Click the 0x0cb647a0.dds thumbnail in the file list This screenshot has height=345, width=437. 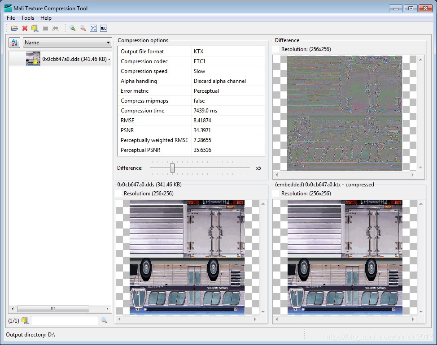coord(33,59)
